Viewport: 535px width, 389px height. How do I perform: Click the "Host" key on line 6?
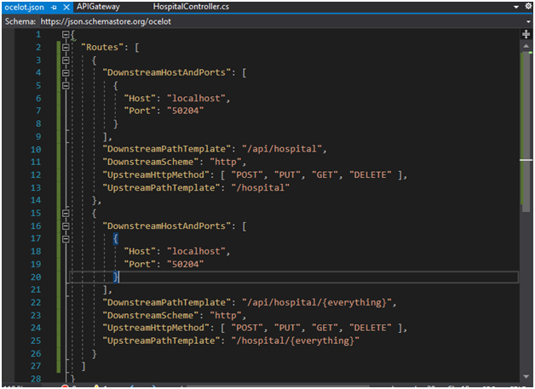tap(140, 99)
